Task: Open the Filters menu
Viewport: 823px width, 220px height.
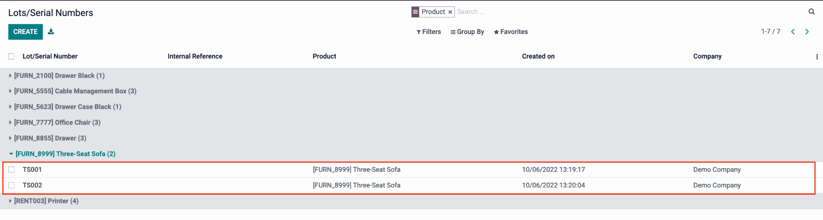Action: [429, 32]
